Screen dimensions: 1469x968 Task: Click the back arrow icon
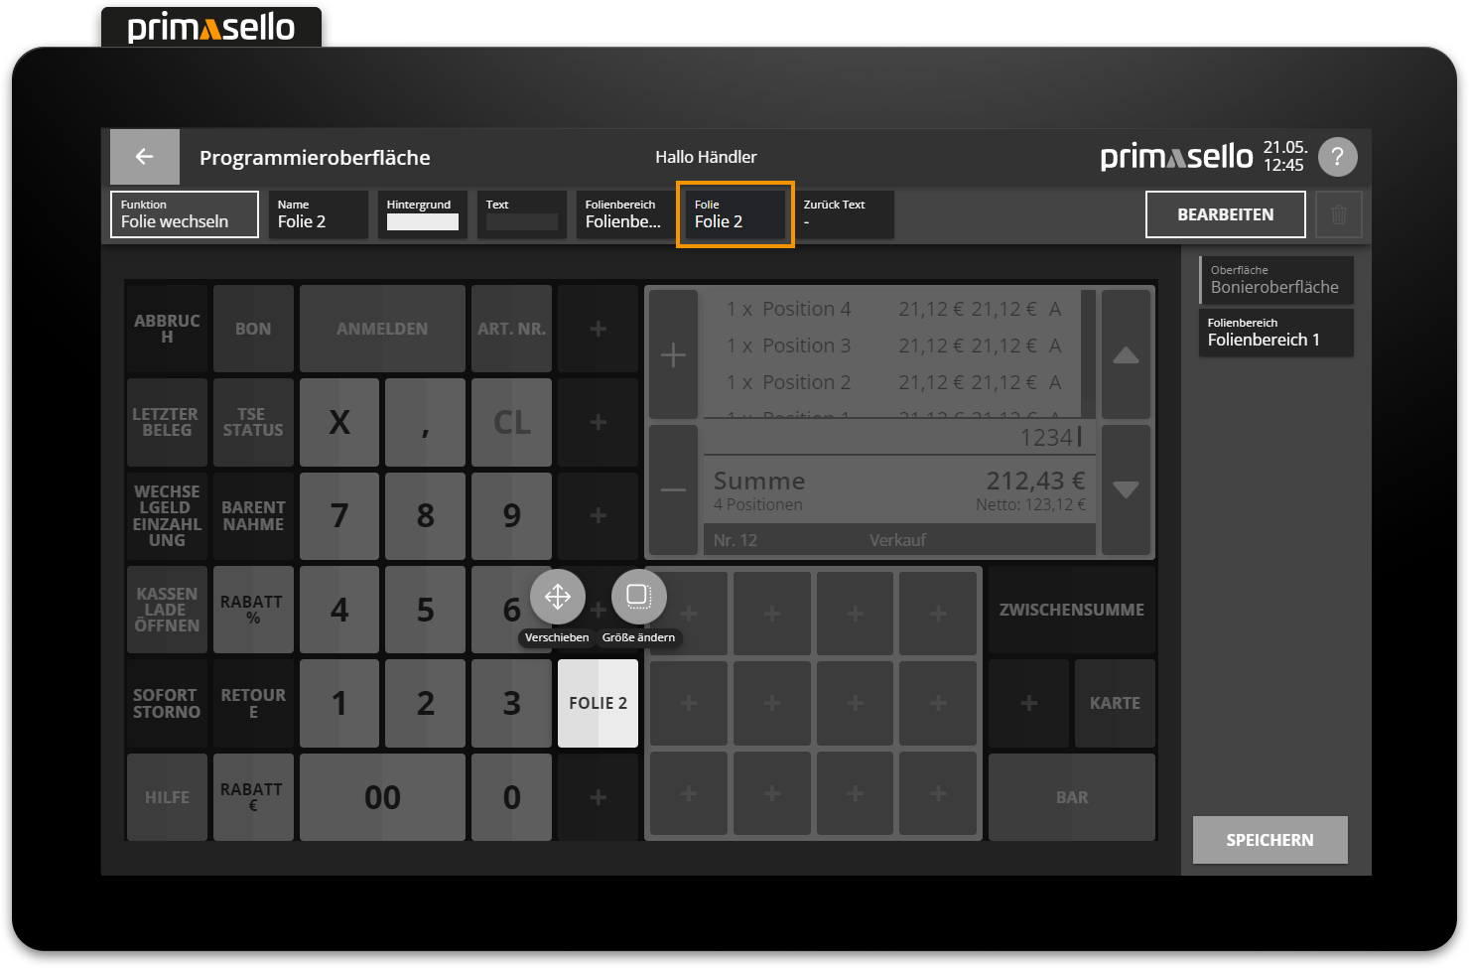(144, 157)
